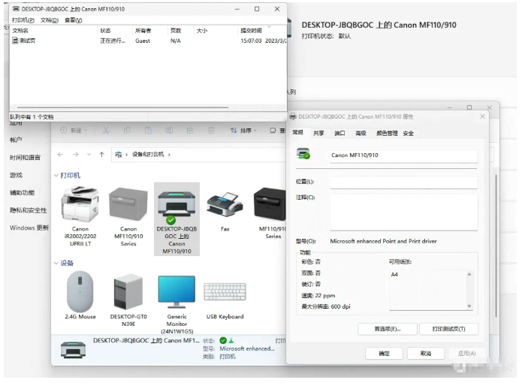Select the Generic Monitor device
522x383 pixels.
click(177, 303)
